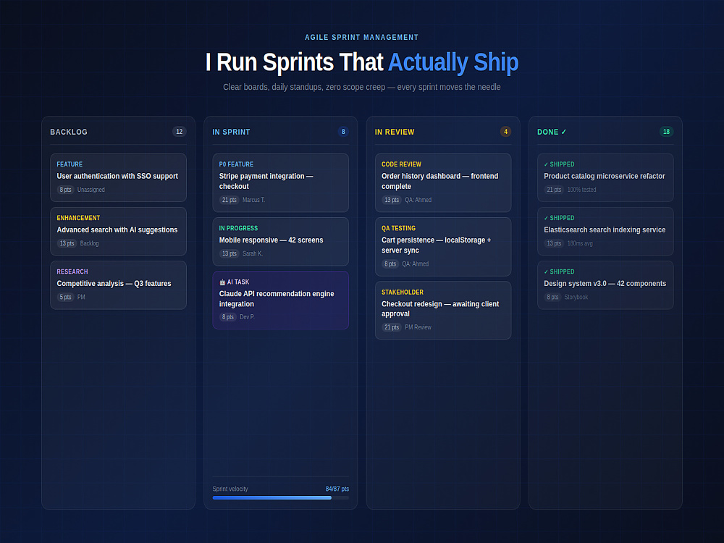
Task: Click the ENHANCEMENT tag label
Action: point(78,218)
